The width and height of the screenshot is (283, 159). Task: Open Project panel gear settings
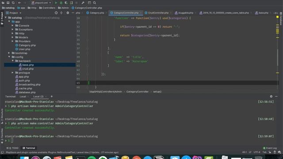click(x=68, y=13)
